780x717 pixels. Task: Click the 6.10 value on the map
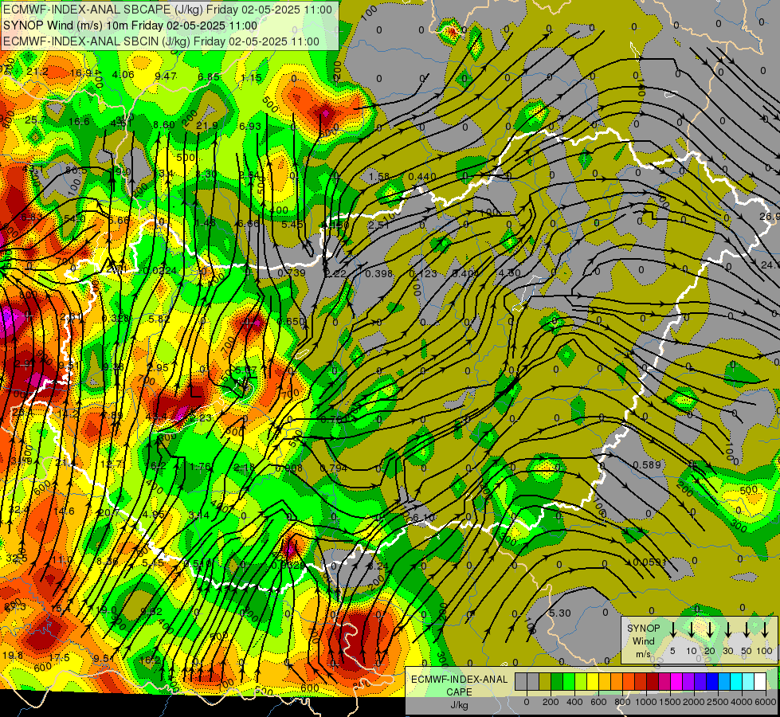pyautogui.click(x=423, y=518)
